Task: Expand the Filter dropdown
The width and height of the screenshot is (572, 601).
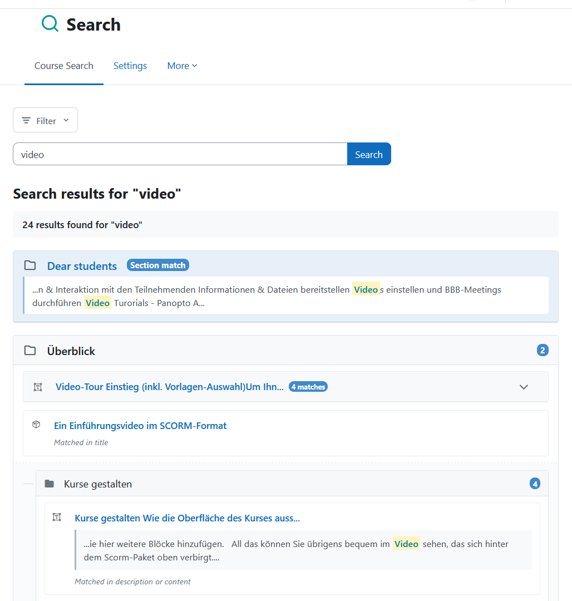Action: [45, 120]
